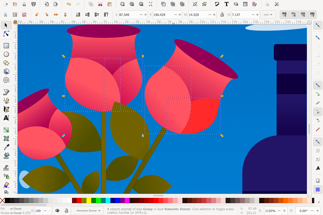Toggle the width/height ratio lock
Screen dimensions: 323x215
point(222,15)
